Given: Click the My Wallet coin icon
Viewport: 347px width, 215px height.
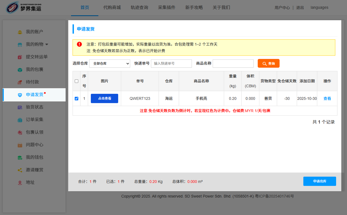Looking at the screenshot, I should (20, 157).
